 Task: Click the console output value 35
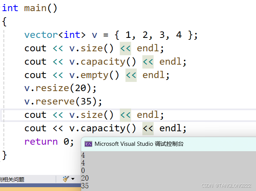pos(85,186)
